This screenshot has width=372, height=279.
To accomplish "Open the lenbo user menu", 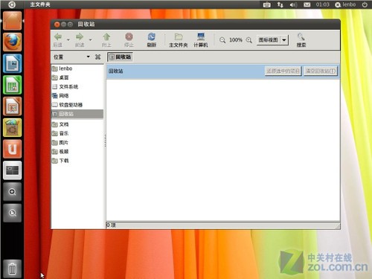I will [x=345, y=4].
